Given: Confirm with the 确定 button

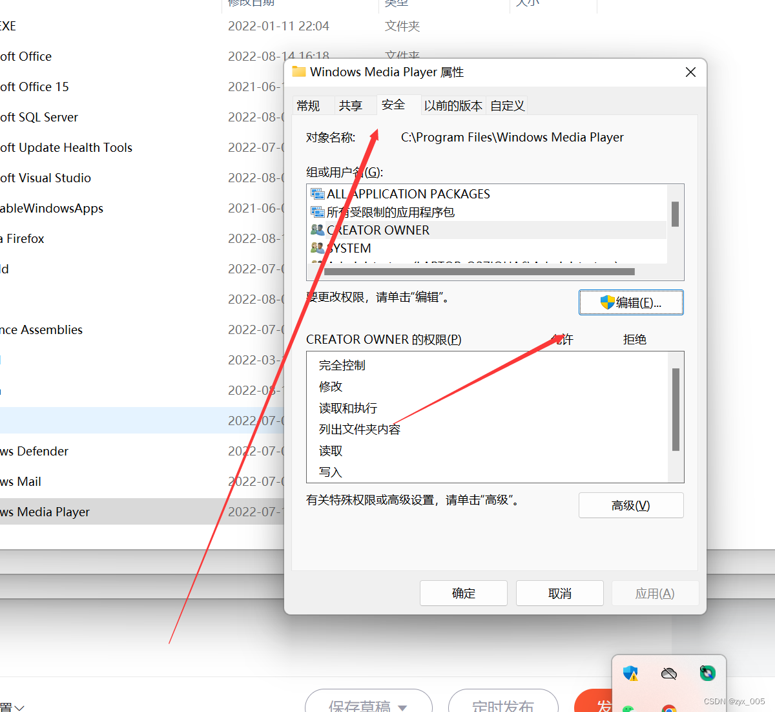Looking at the screenshot, I should [x=464, y=593].
